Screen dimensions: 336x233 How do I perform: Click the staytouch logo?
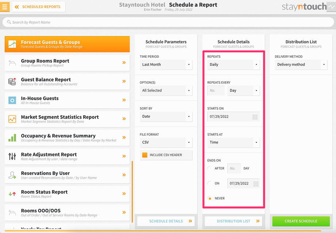304,7
